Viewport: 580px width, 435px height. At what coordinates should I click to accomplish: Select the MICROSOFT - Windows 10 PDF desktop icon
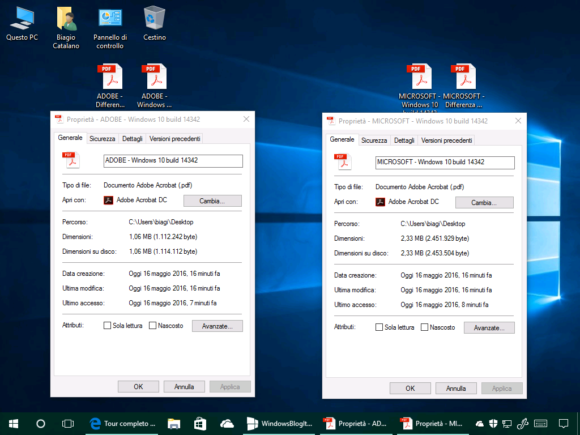420,88
